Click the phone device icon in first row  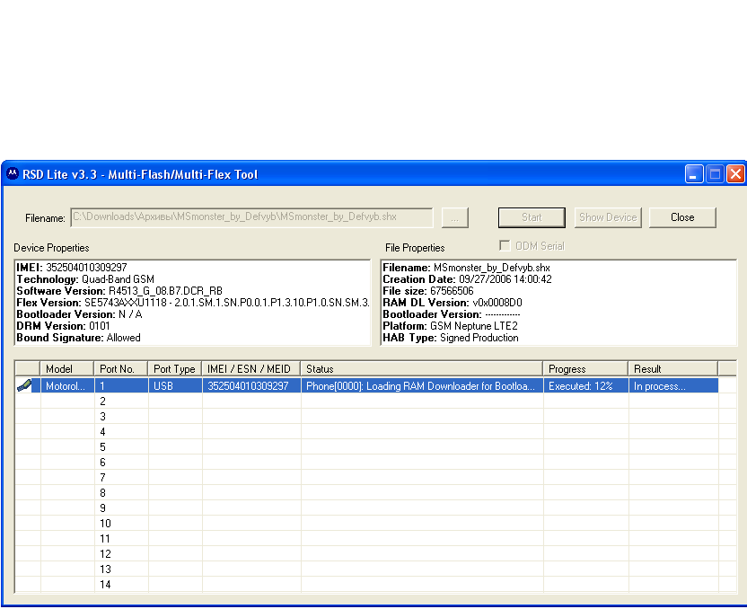(24, 385)
